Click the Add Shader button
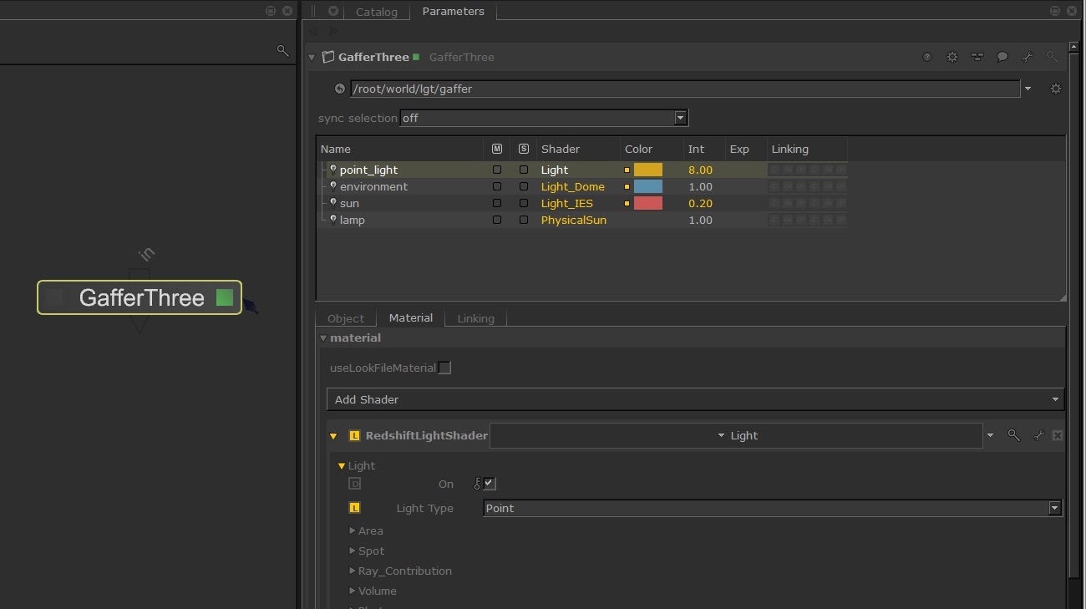The width and height of the screenshot is (1086, 609). coord(695,399)
